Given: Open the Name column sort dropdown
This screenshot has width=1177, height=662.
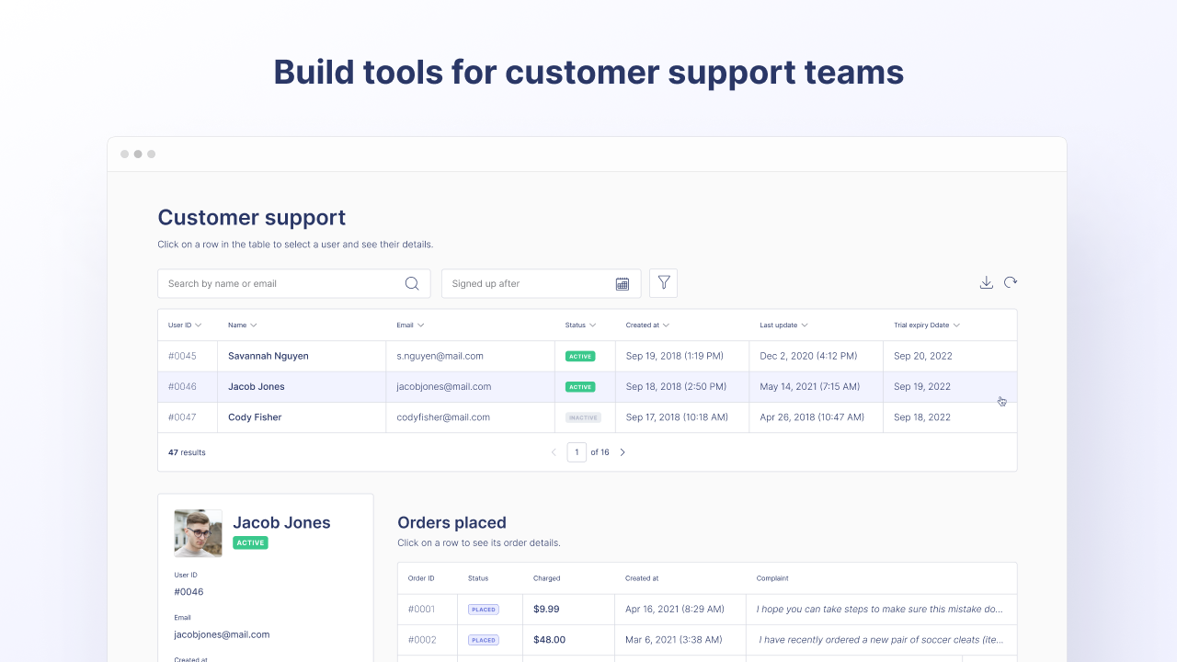Looking at the screenshot, I should (x=242, y=325).
